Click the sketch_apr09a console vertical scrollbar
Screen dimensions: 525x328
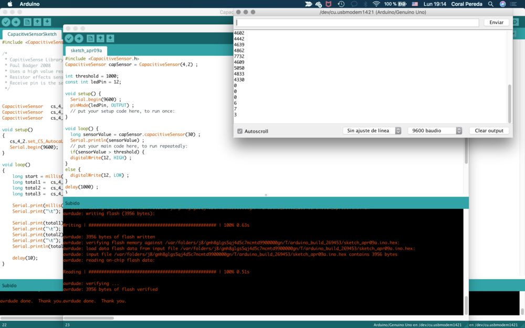click(466, 304)
